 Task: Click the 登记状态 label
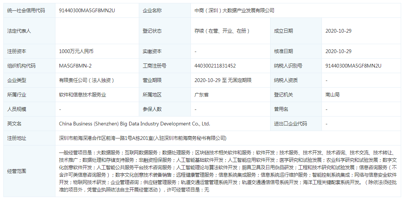coord(152,31)
